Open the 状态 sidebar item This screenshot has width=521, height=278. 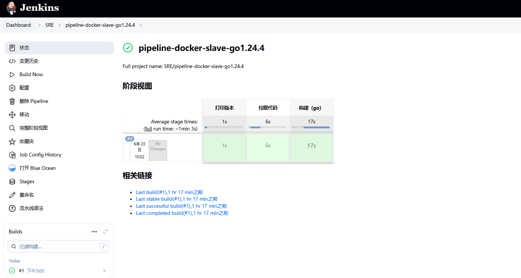tap(59, 48)
